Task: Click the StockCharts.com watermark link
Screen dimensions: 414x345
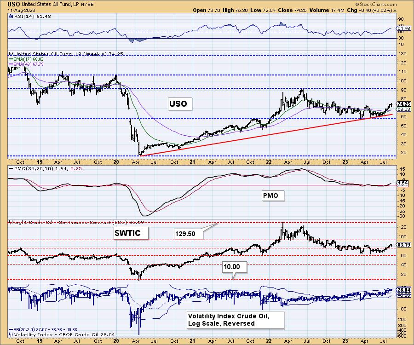Action: pyautogui.click(x=376, y=4)
